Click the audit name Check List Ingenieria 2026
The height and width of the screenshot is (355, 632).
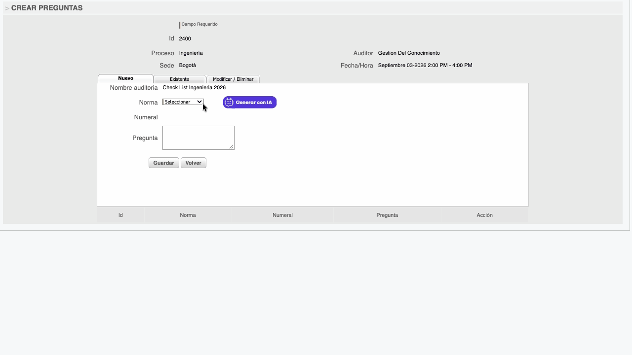click(x=194, y=88)
